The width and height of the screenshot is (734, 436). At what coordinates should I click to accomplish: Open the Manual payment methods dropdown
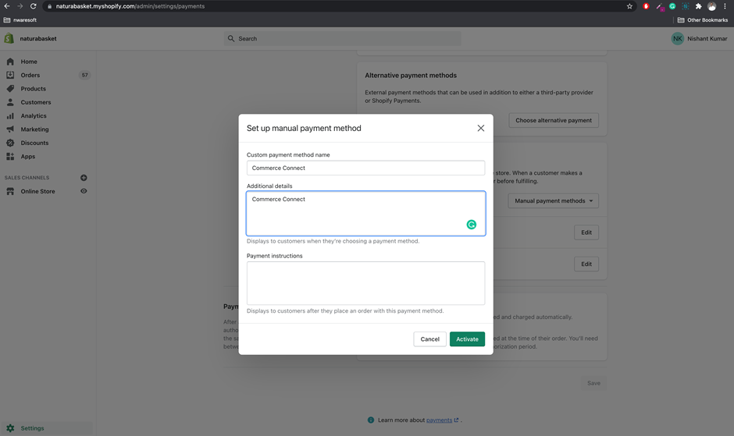pyautogui.click(x=554, y=200)
